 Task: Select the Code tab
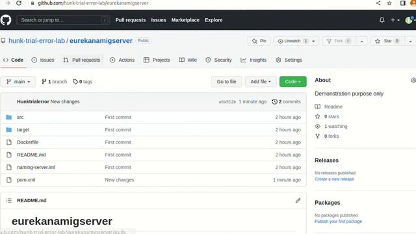pyautogui.click(x=13, y=60)
